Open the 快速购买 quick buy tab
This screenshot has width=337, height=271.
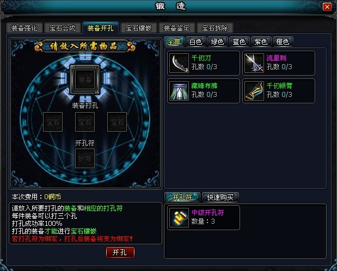(x=220, y=198)
